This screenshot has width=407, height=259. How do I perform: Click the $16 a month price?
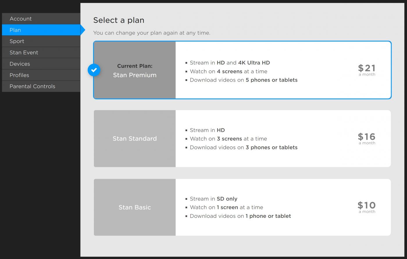367,138
